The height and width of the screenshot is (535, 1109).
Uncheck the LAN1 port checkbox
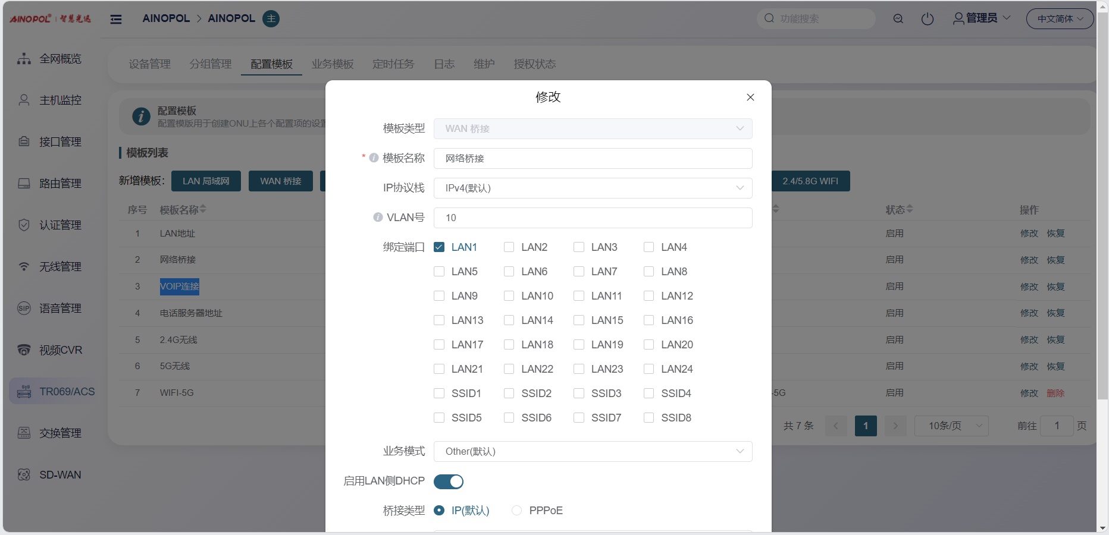tap(439, 247)
